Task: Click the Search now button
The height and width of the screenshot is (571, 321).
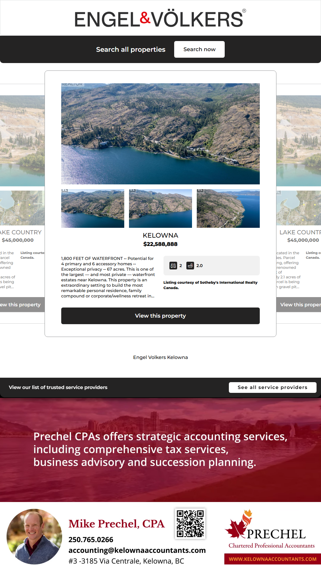Action: tap(199, 49)
